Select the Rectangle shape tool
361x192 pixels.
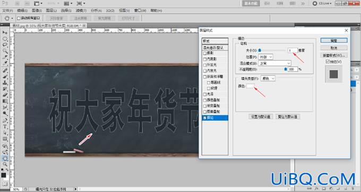point(5,139)
